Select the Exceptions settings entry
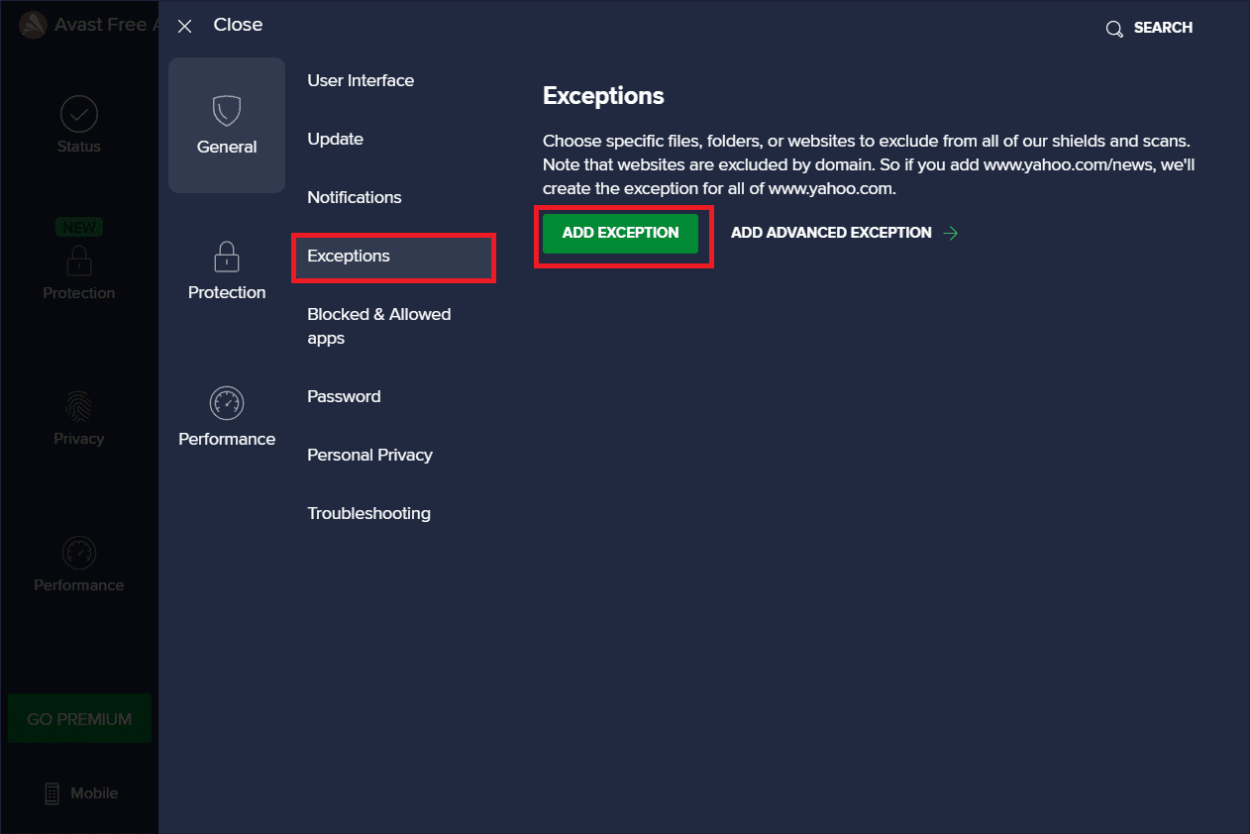This screenshot has width=1250, height=834. [348, 256]
